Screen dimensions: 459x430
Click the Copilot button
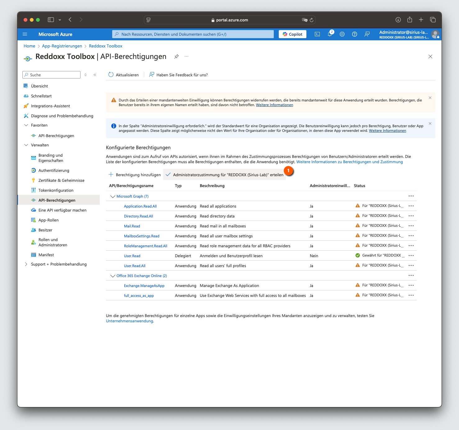(x=292, y=34)
